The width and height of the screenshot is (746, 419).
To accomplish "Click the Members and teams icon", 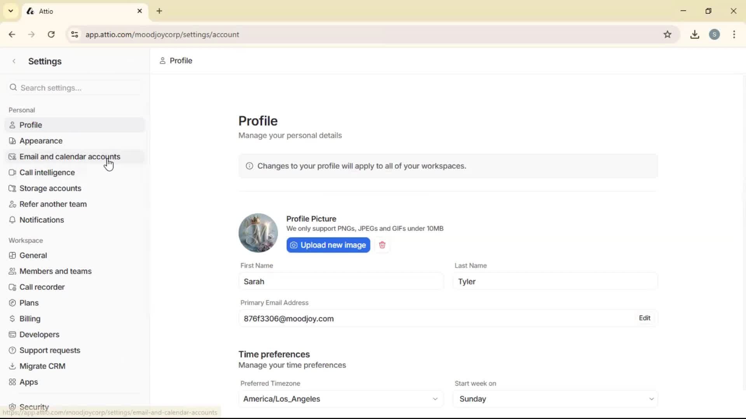I will [12, 271].
